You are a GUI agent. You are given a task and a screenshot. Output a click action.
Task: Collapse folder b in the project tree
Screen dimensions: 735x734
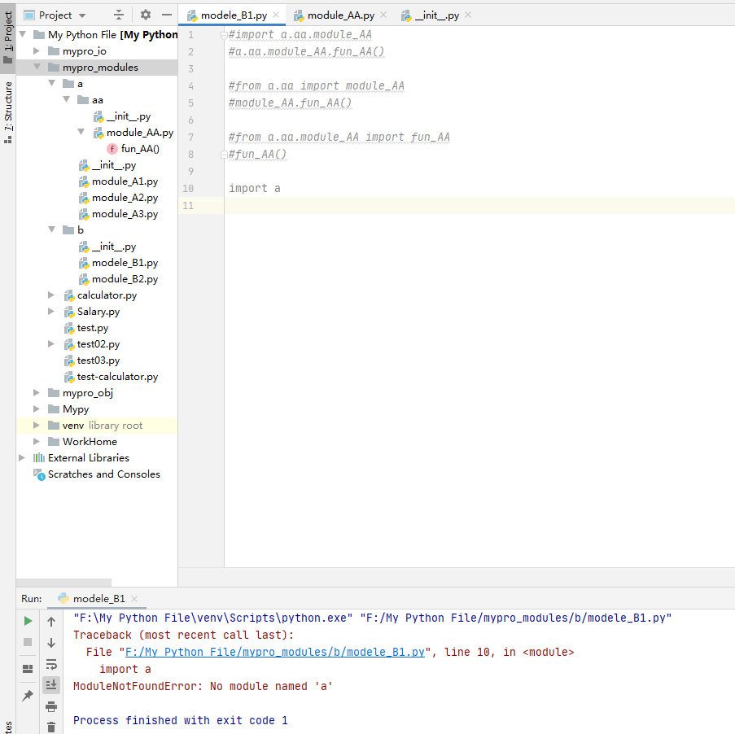coord(51,229)
